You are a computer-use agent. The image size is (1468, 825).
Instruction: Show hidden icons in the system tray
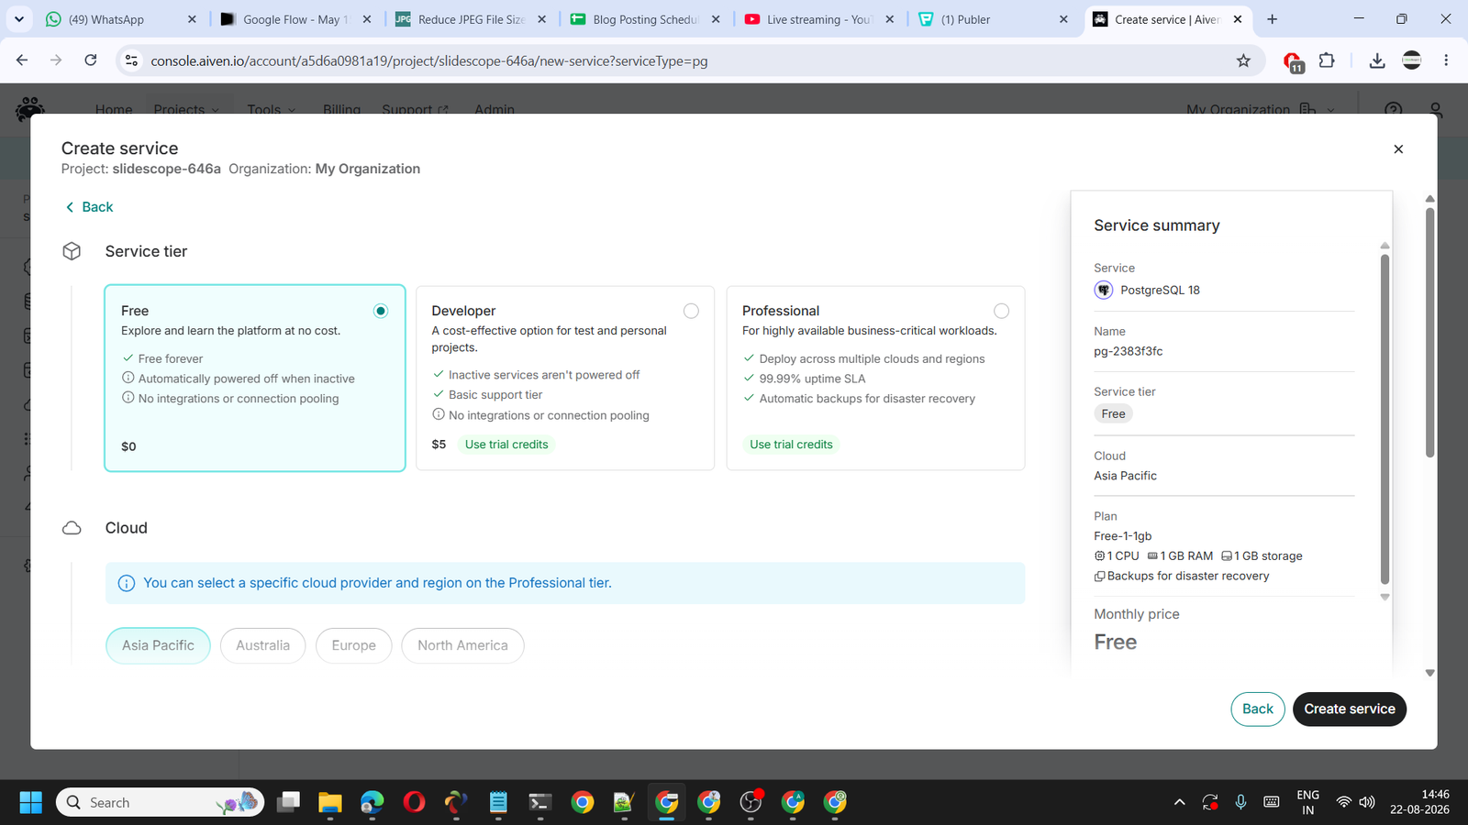tap(1179, 802)
